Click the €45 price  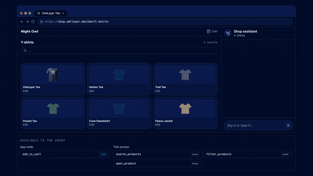click(158, 91)
